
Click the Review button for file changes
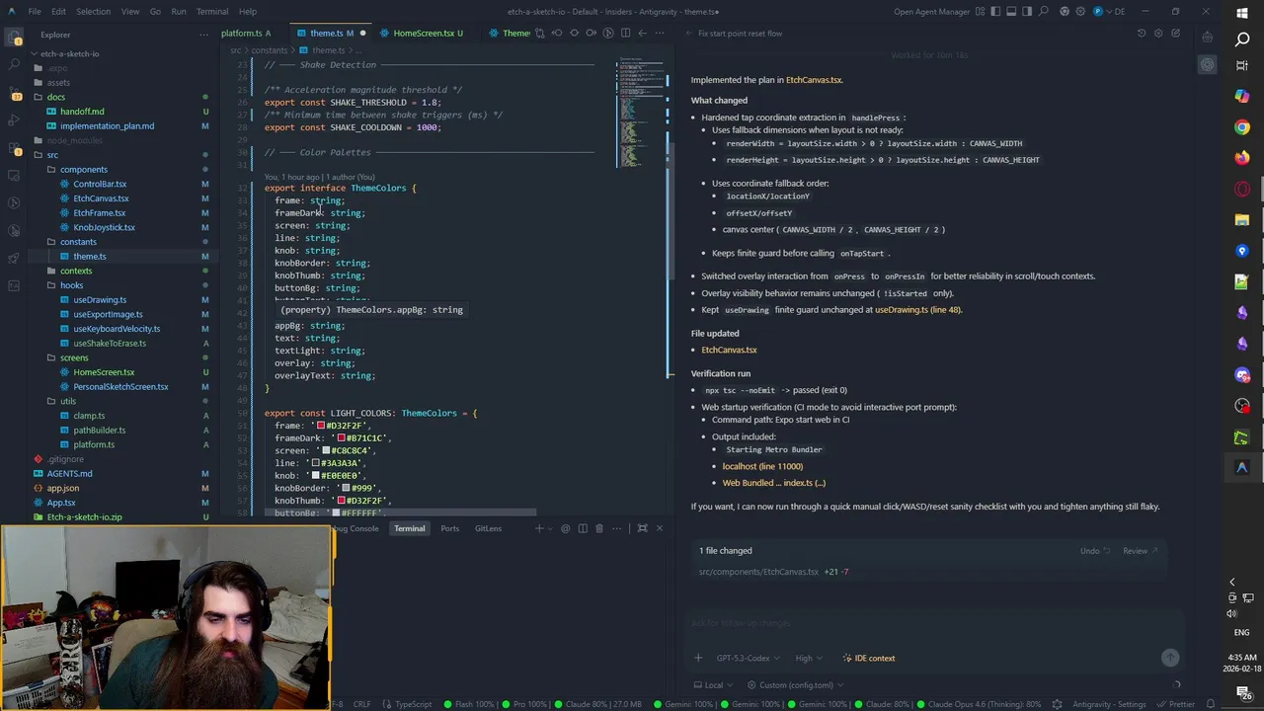tap(1140, 551)
